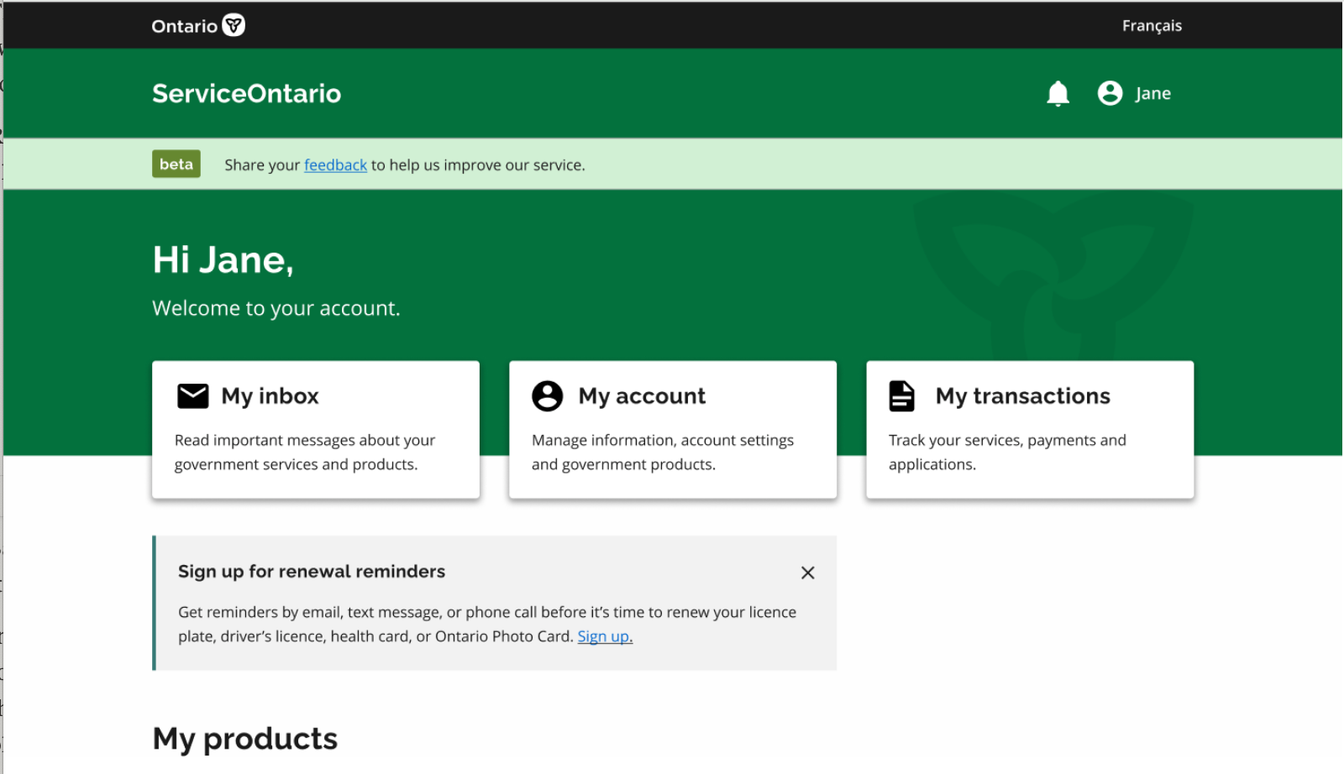The width and height of the screenshot is (1344, 774).
Task: Click the Ontario wordmark text
Action: [185, 26]
